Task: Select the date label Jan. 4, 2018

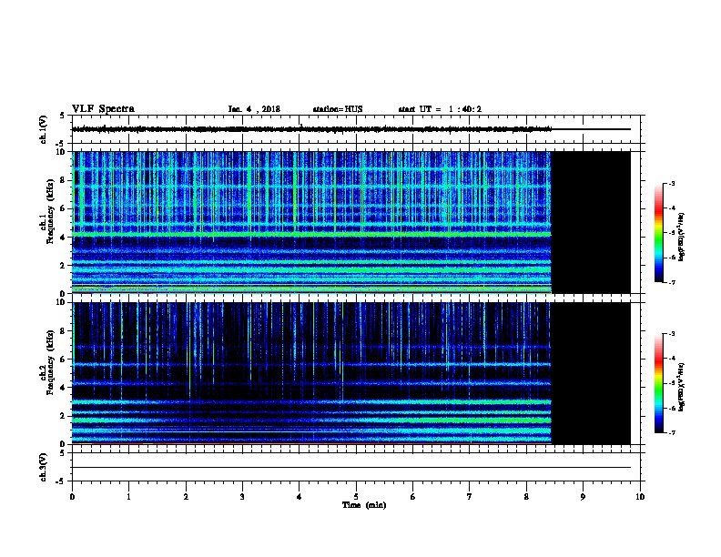Action: point(254,109)
